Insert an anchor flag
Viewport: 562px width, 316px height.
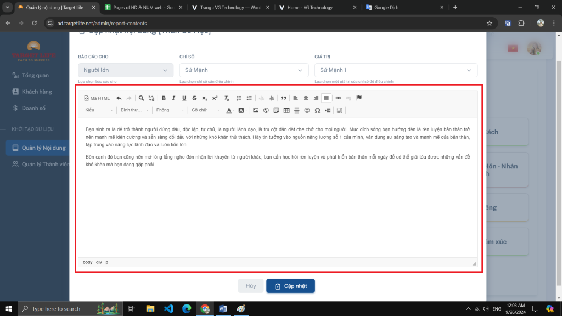pos(359,98)
